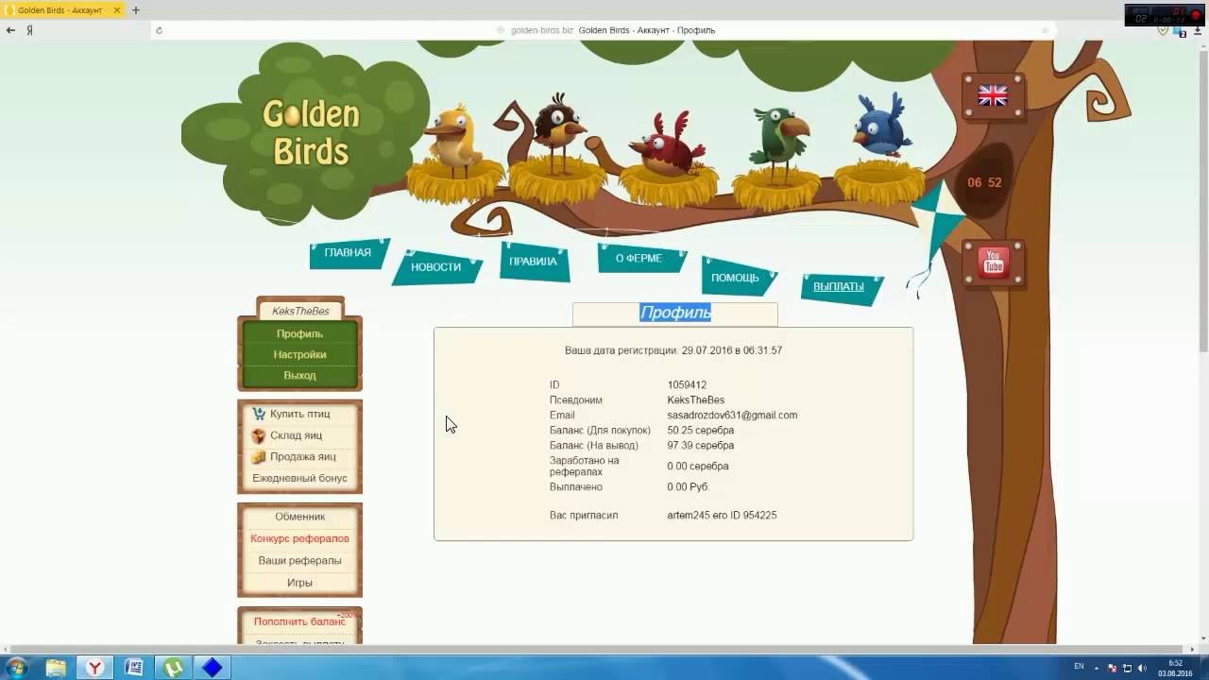Claim Ежедневный бонус

299,479
